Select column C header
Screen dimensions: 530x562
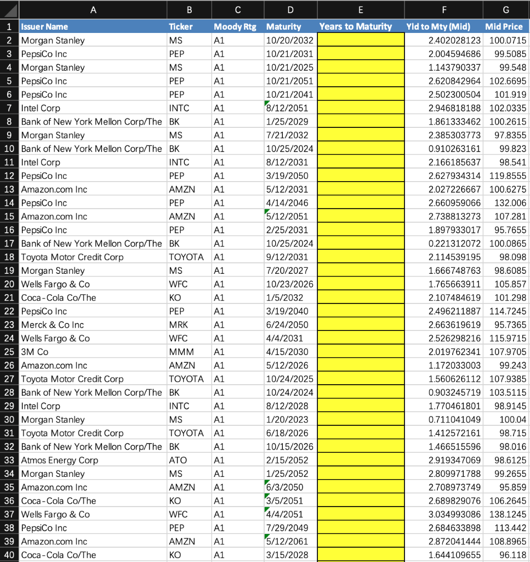coord(238,10)
